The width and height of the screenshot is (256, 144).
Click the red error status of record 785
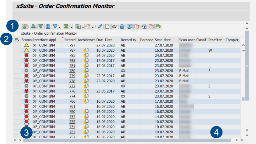(x=26, y=55)
